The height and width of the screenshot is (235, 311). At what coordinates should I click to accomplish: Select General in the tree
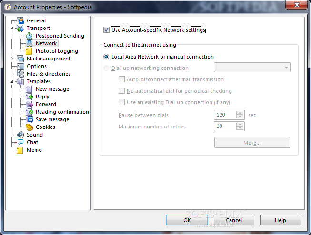(x=36, y=20)
